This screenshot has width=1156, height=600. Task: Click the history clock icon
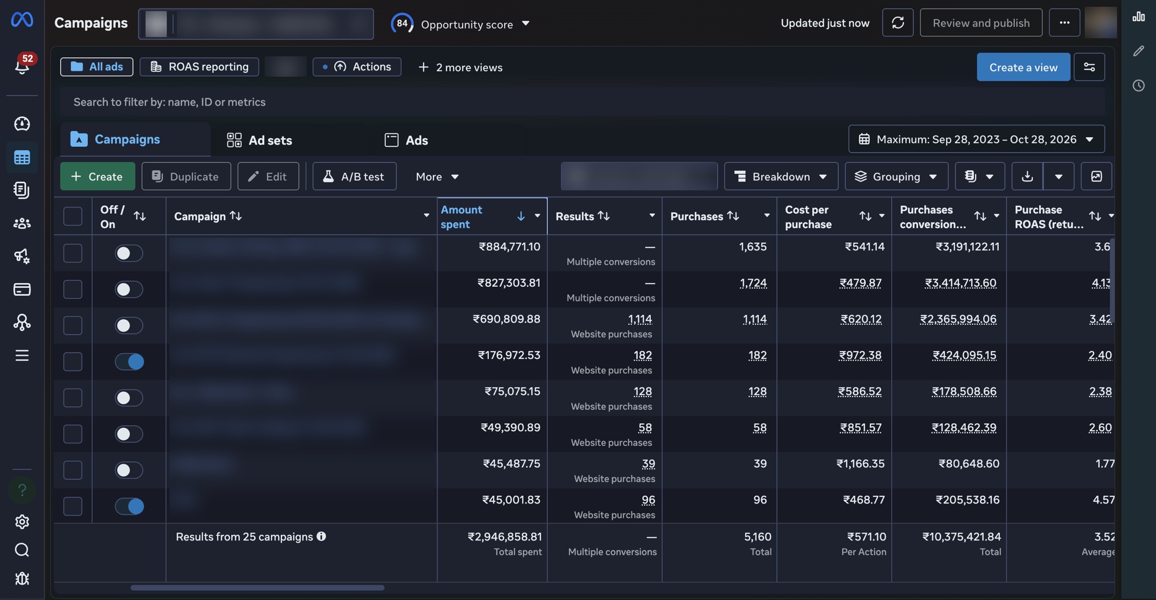[1139, 86]
